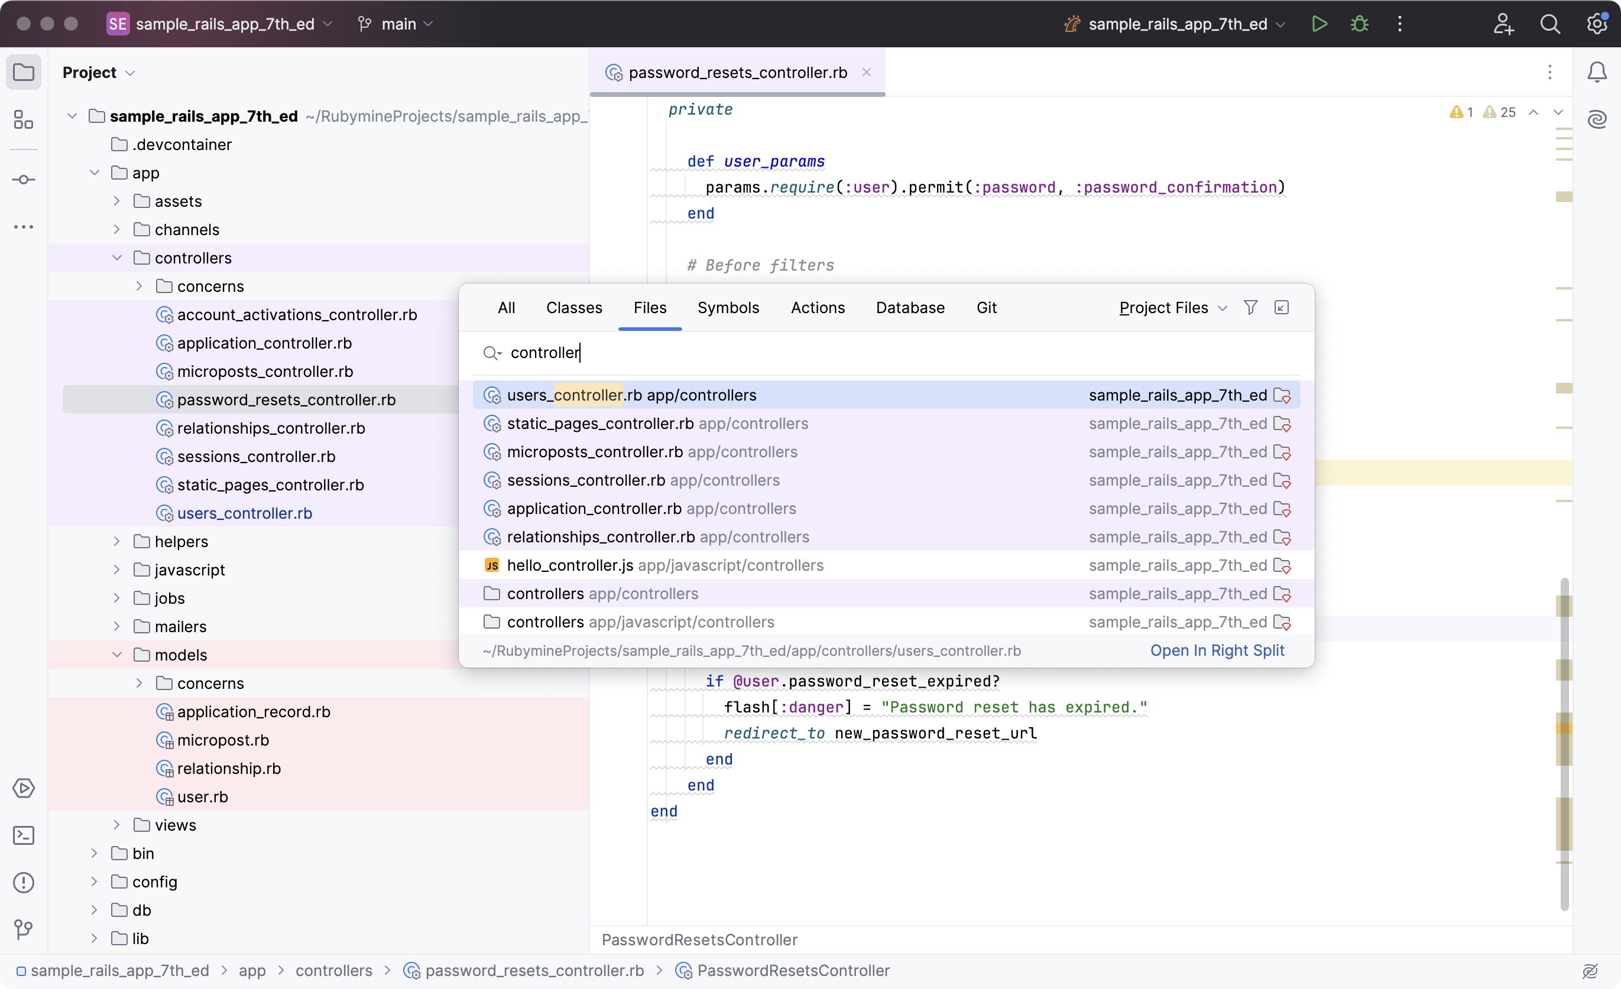Open the Commit tool window
This screenshot has height=989, width=1621.
point(24,180)
